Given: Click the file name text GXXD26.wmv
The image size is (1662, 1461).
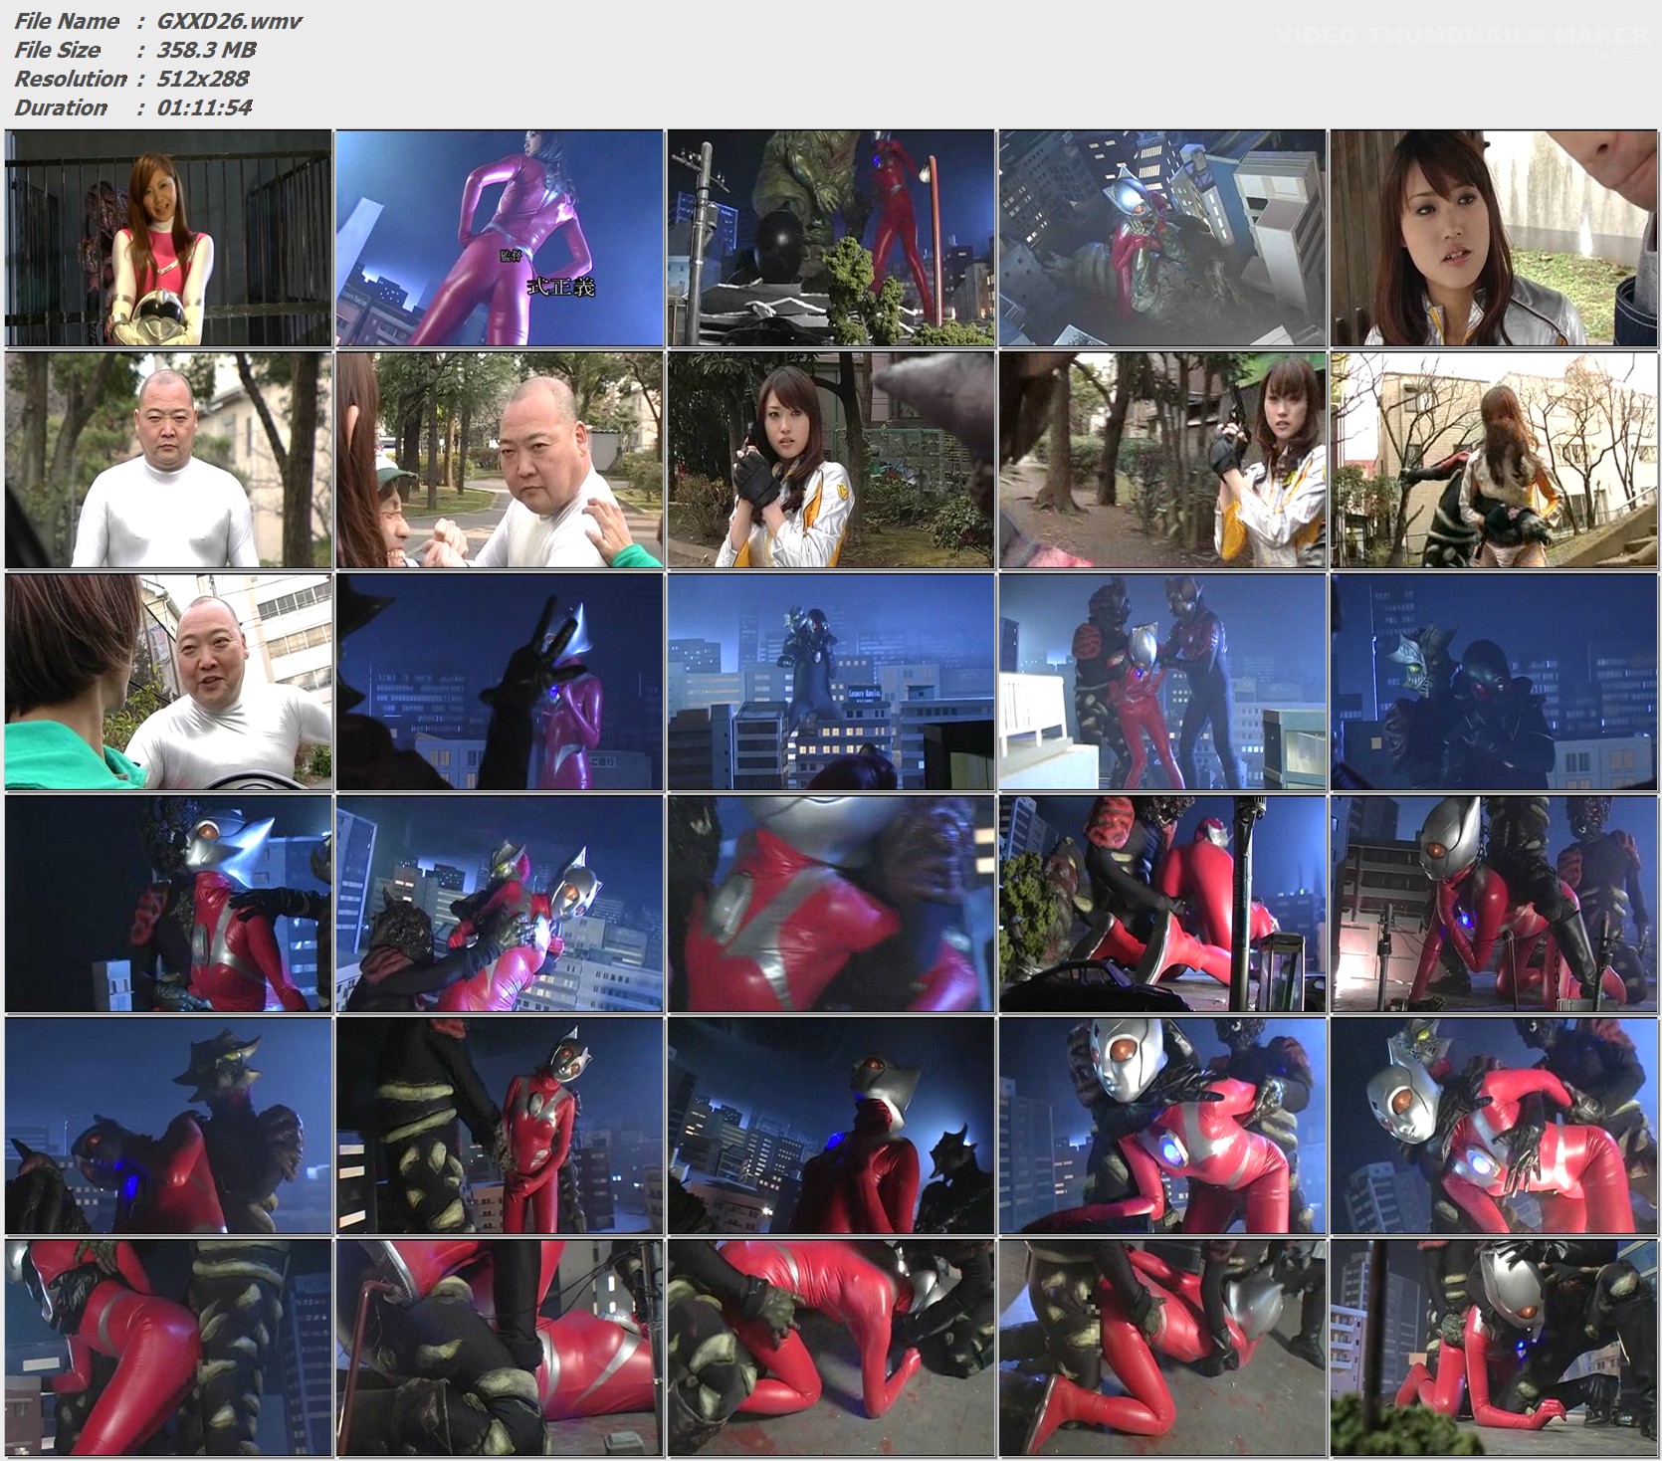Looking at the screenshot, I should point(229,21).
